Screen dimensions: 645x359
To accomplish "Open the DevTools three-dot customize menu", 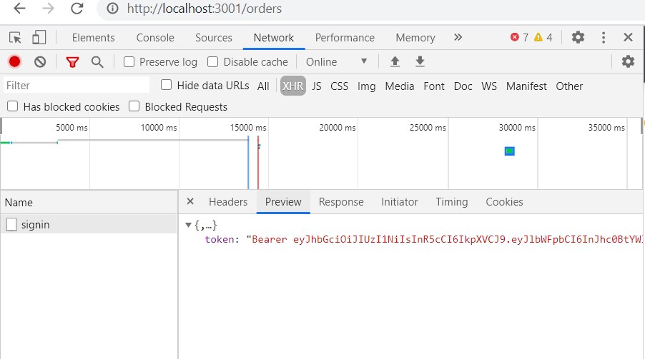I will (x=604, y=37).
